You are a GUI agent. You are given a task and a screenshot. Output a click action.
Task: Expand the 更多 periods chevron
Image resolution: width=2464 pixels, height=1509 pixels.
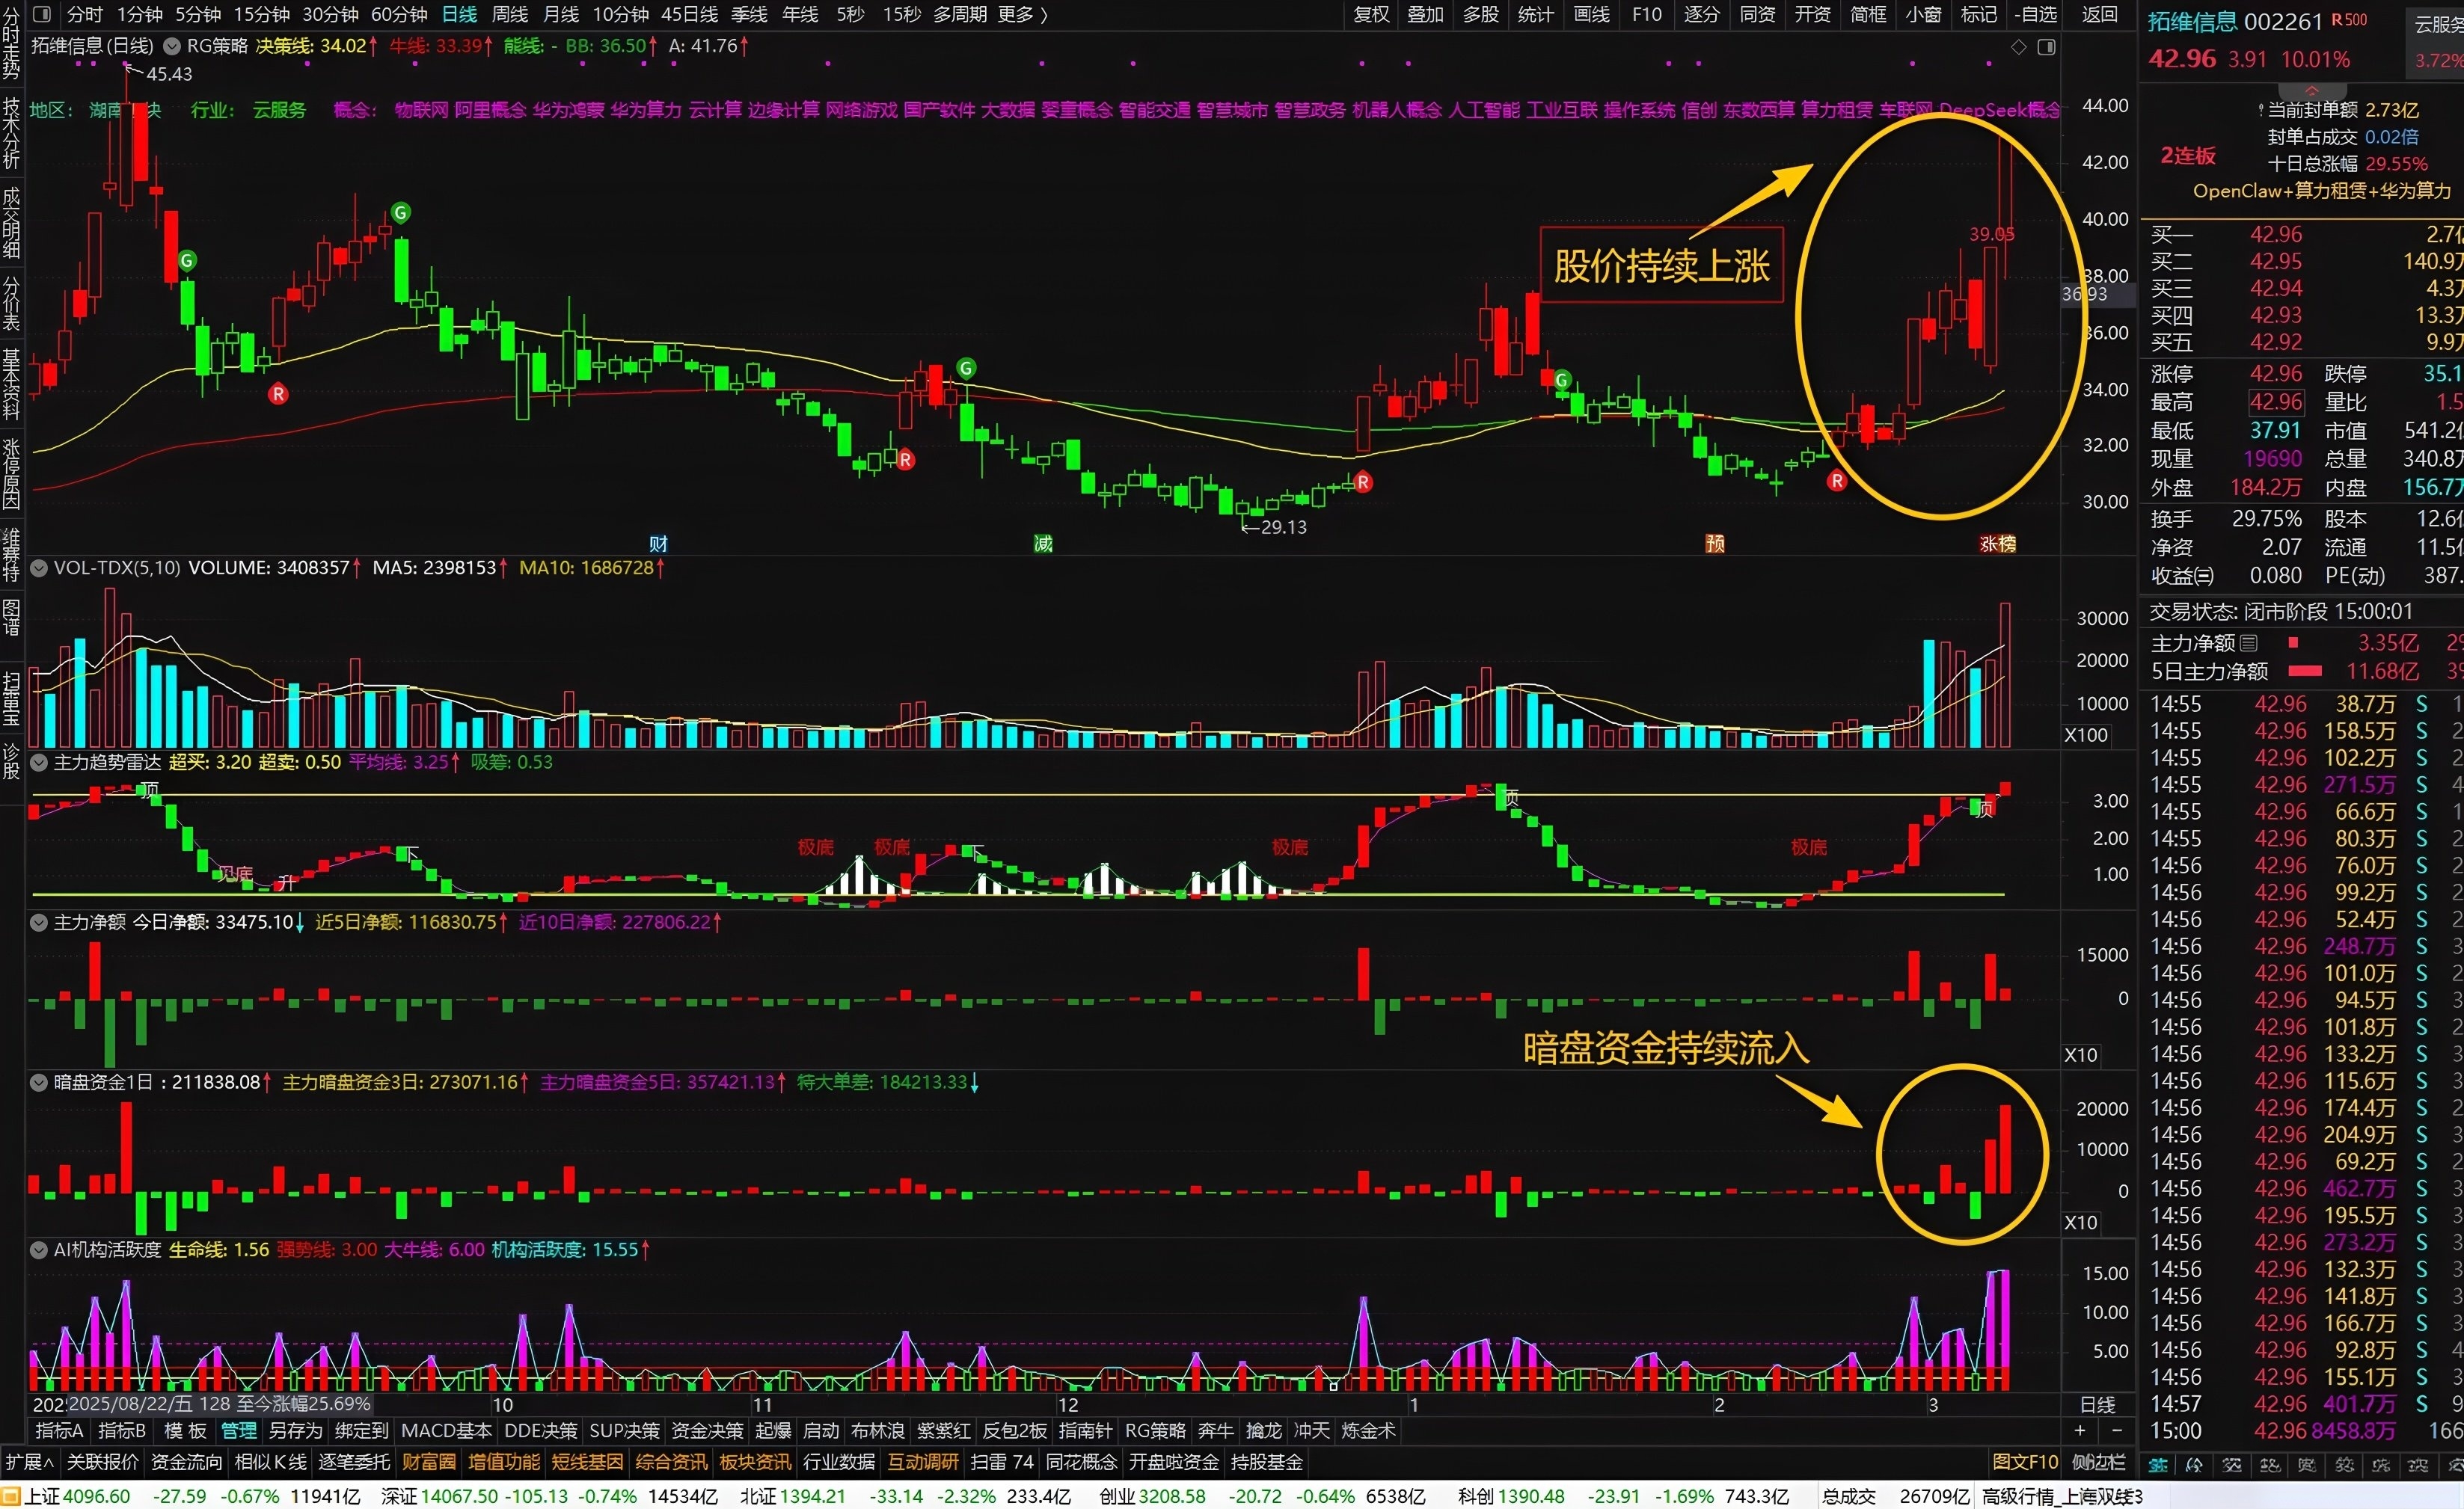tap(1044, 14)
